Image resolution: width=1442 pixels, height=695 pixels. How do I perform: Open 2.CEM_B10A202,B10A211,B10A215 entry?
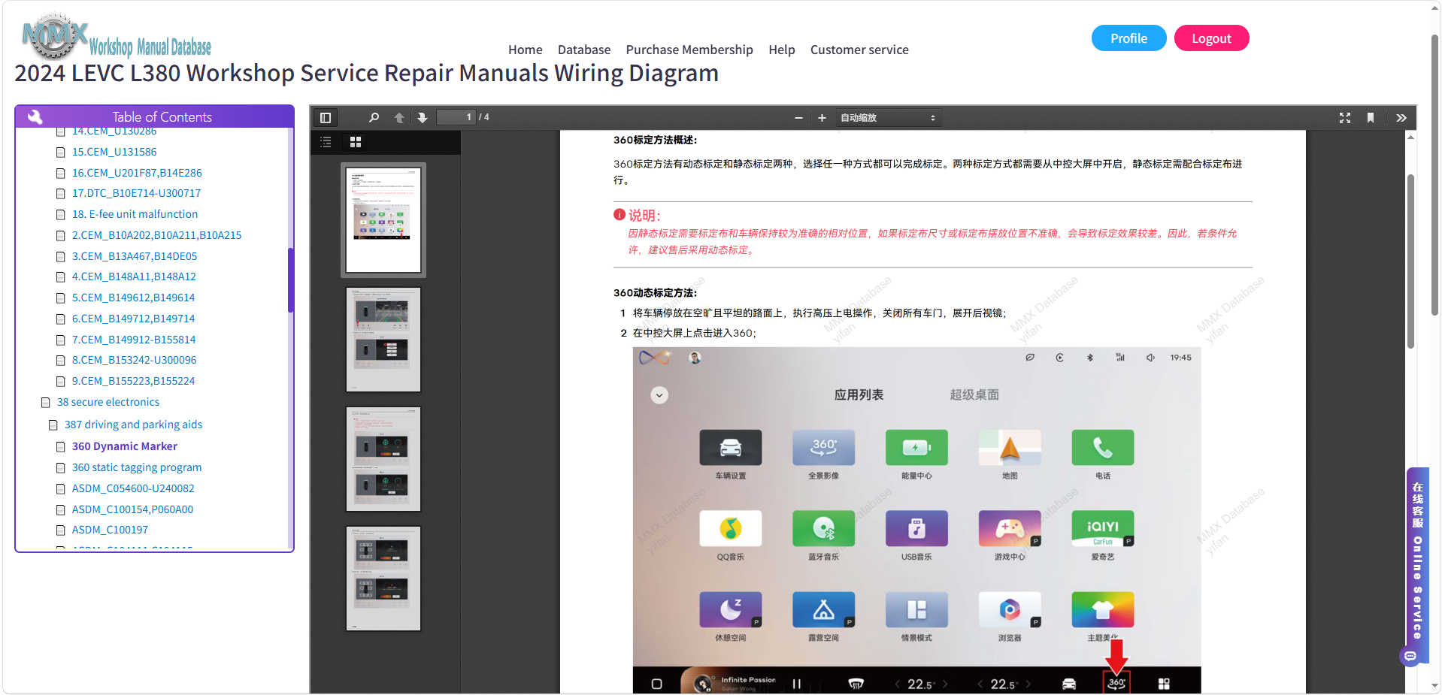pyautogui.click(x=156, y=235)
